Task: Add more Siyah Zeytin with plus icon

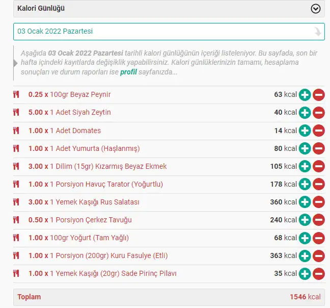Action: (305, 113)
